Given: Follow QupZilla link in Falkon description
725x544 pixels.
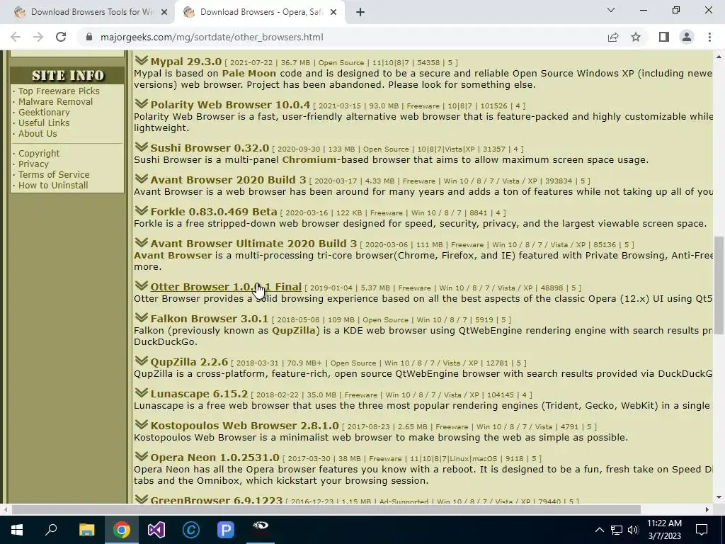Looking at the screenshot, I should 294,330.
